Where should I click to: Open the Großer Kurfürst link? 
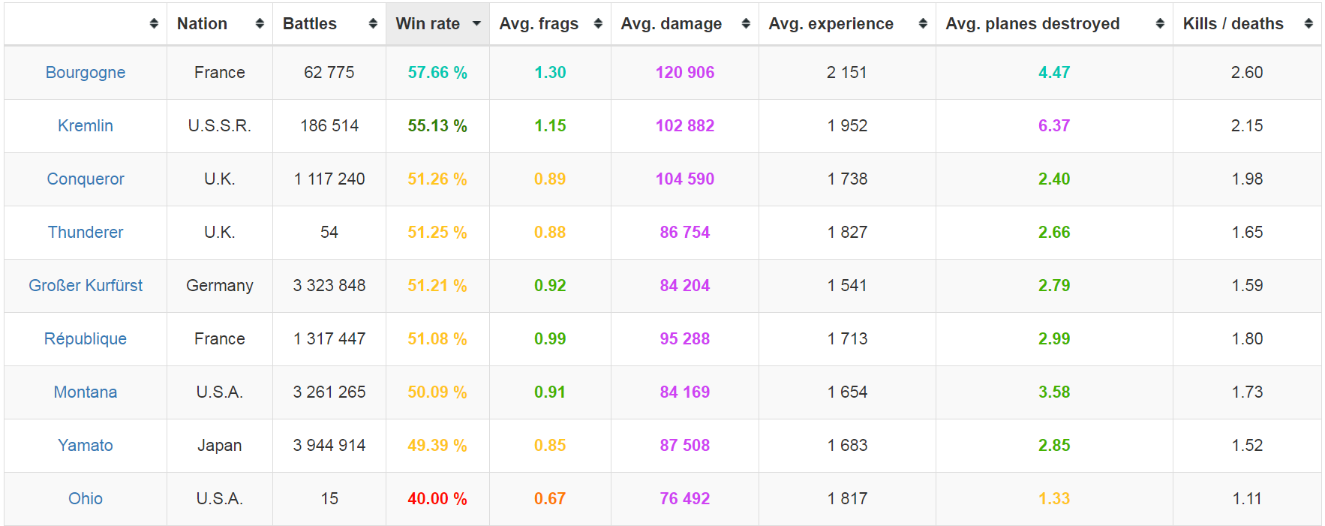click(86, 286)
